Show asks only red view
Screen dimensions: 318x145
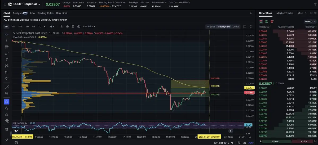coord(272,21)
